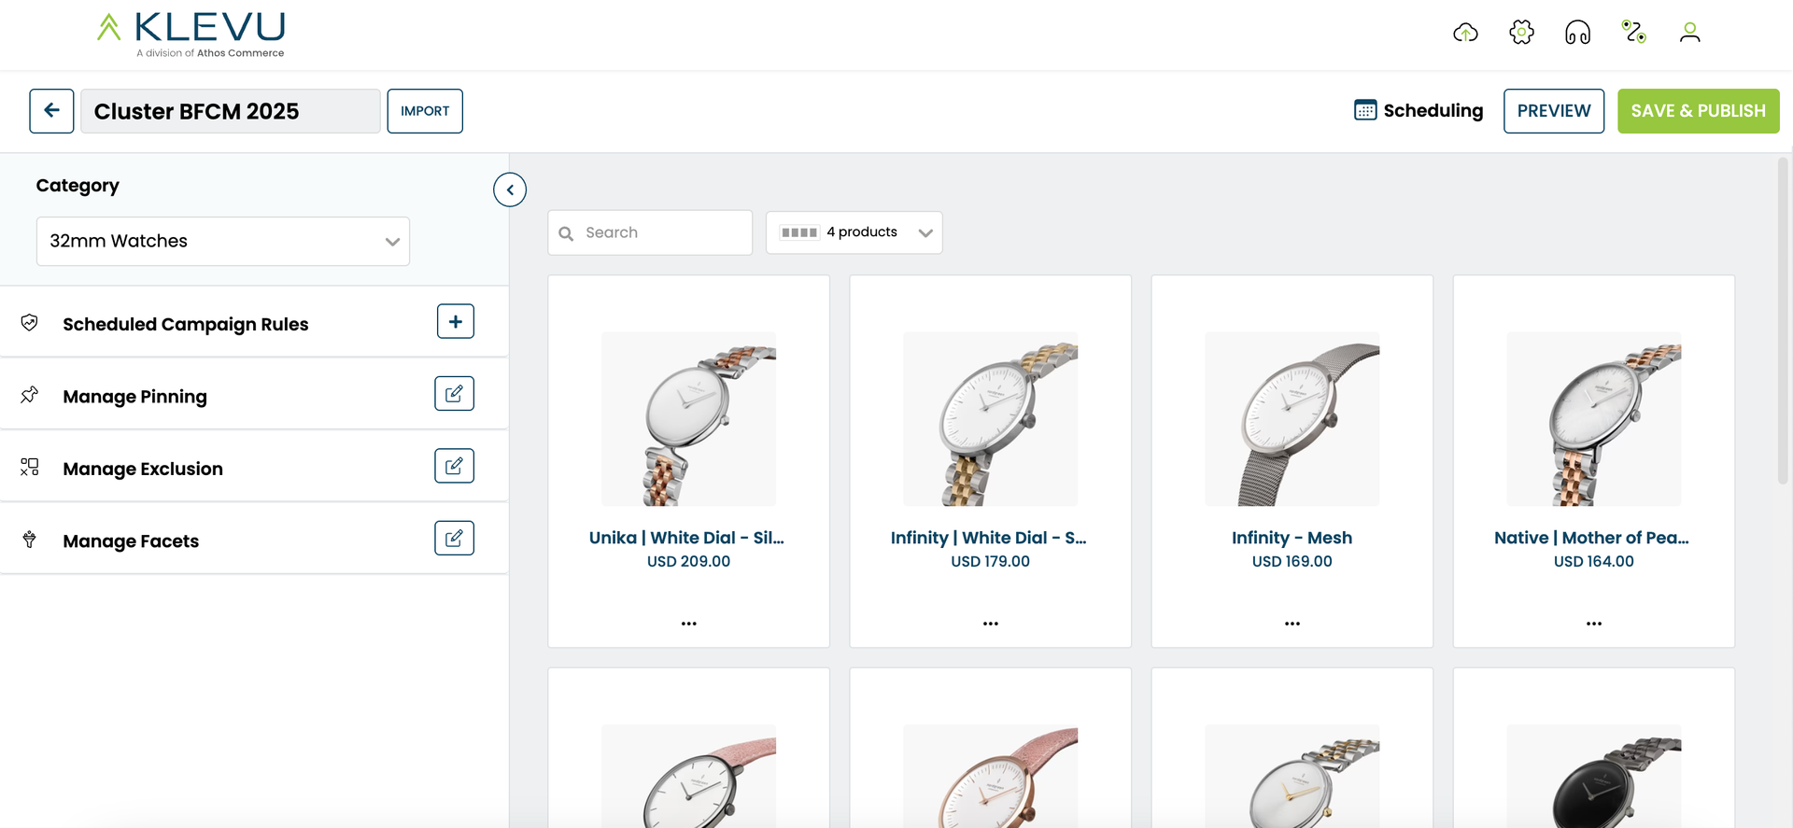Open options menu for Infinity - Mesh
The image size is (1793, 828).
point(1292,624)
